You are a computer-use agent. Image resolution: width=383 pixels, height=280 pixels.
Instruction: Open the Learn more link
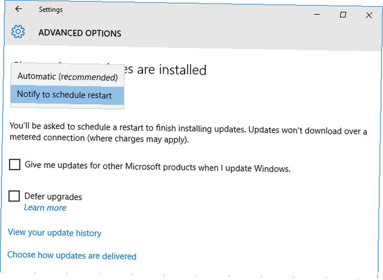[x=45, y=208]
